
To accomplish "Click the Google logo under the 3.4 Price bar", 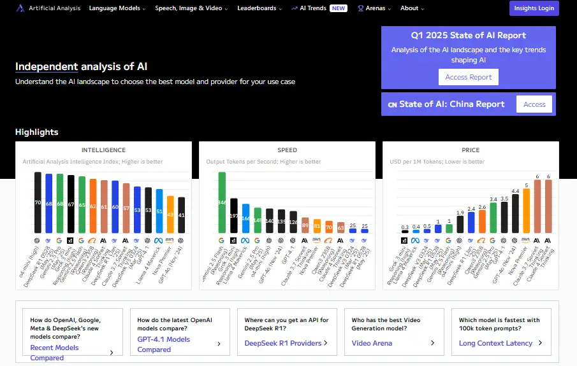I will 492,241.
